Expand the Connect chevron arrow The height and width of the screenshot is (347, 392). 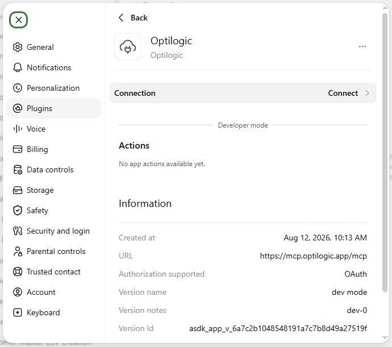(x=367, y=93)
